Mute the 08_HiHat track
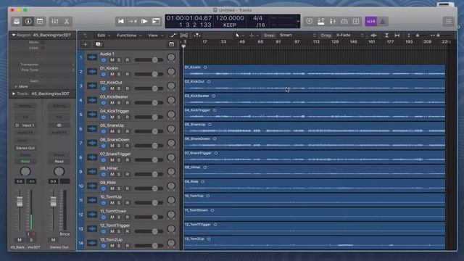 tap(112, 174)
